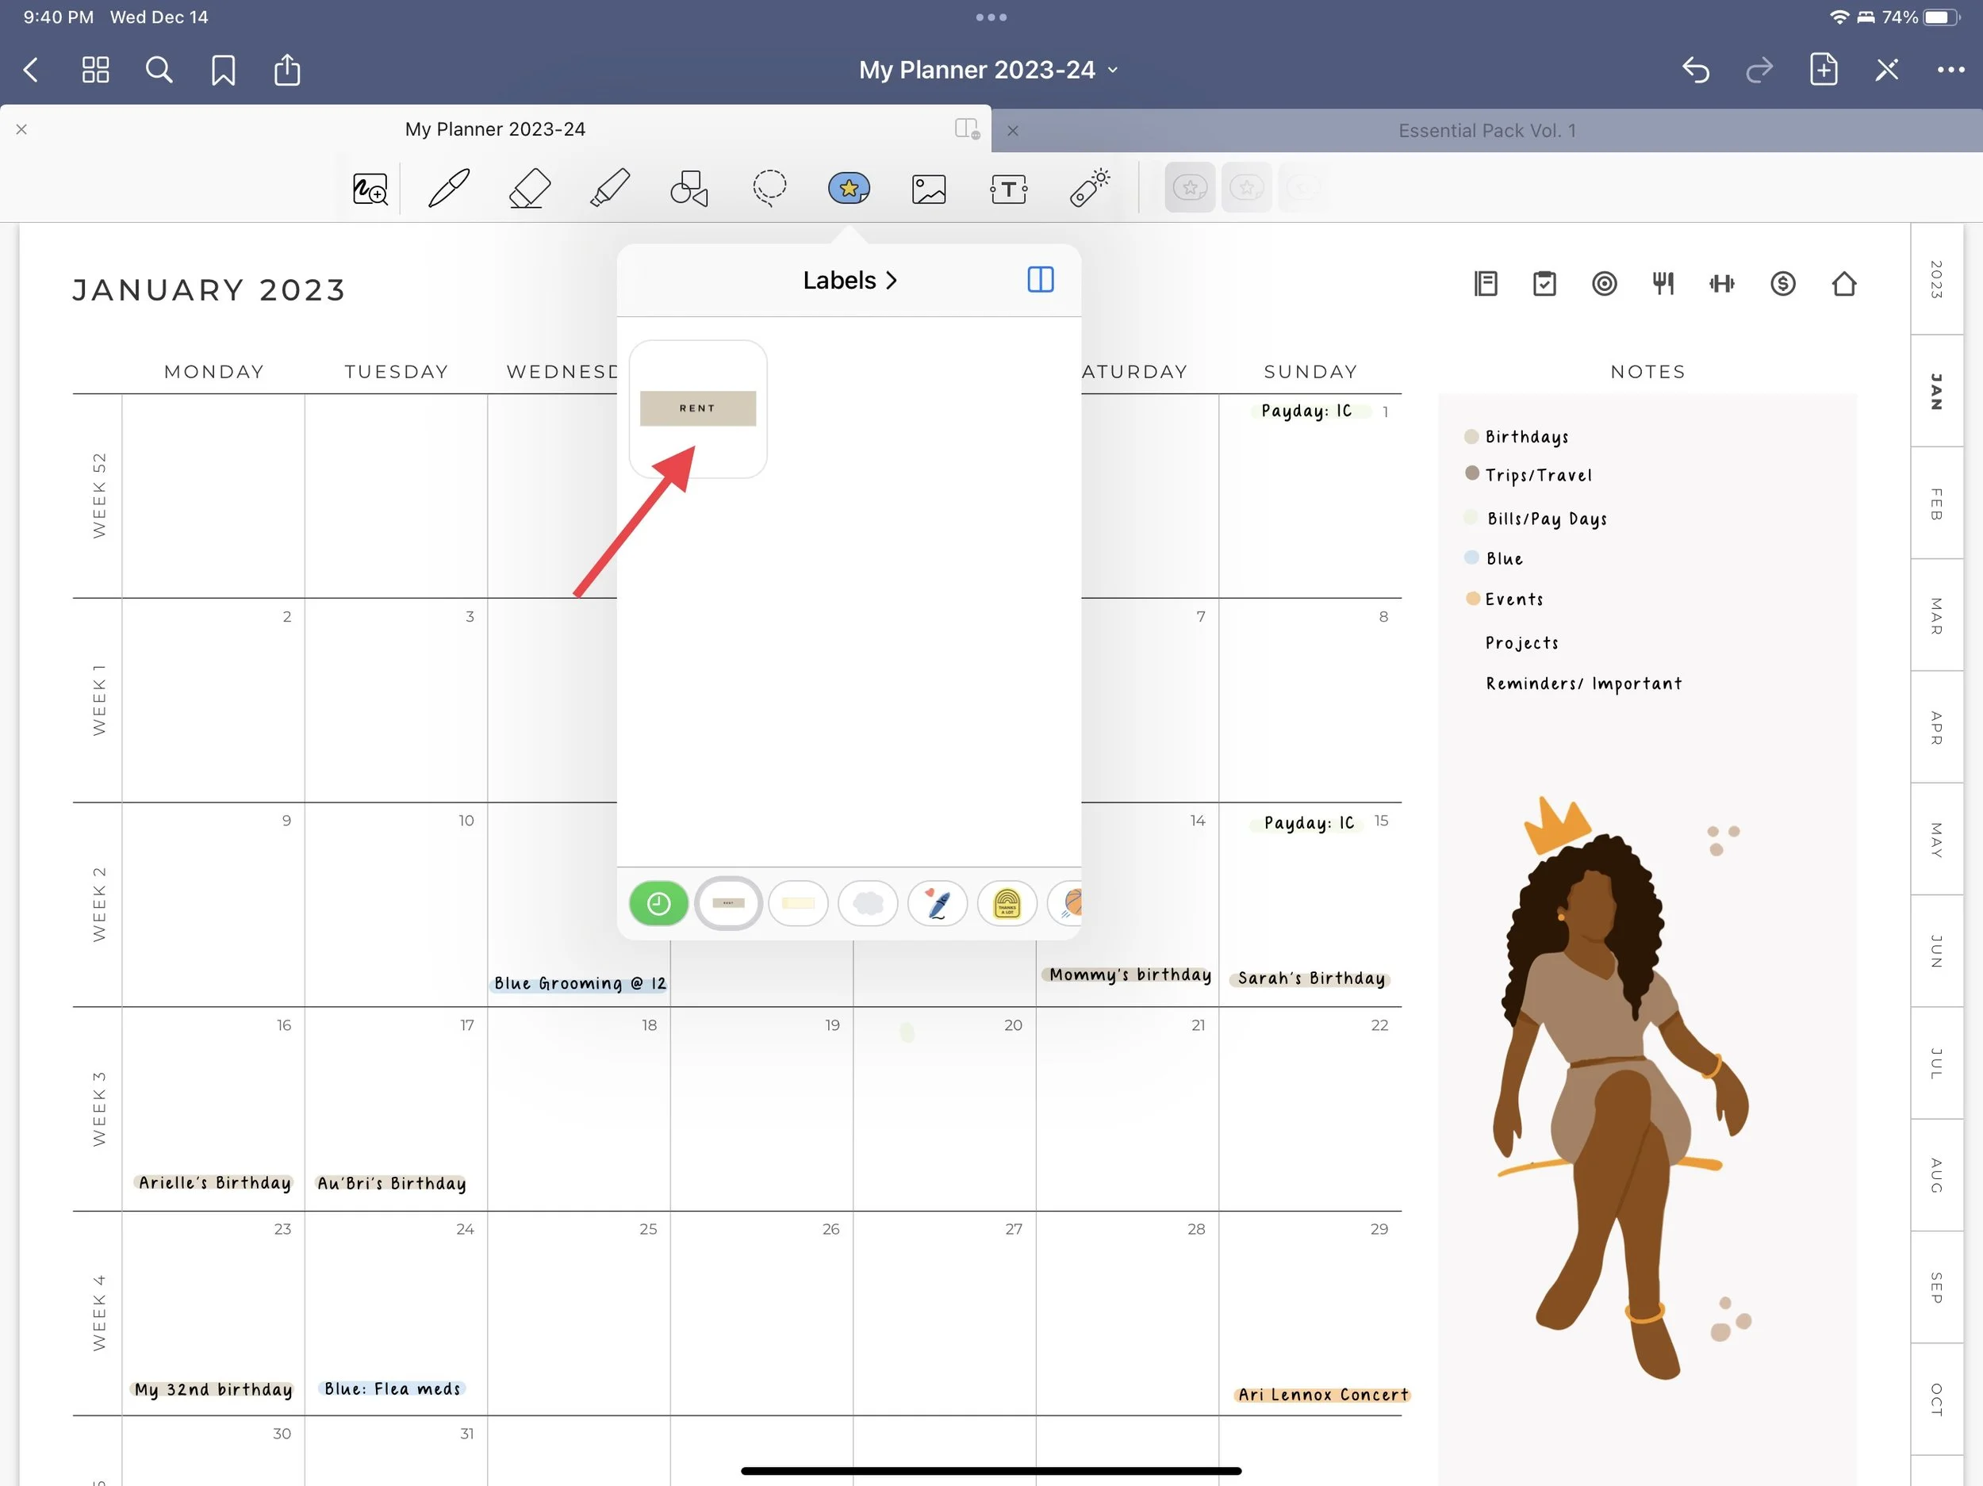Select the Text box tool
The image size is (1983, 1486).
click(1008, 188)
